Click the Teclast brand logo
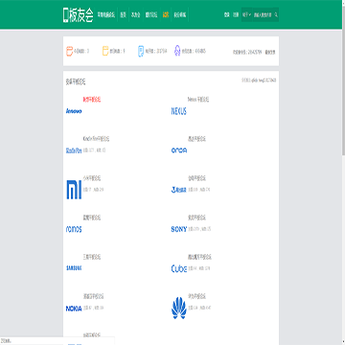The image size is (345, 345). 179,190
